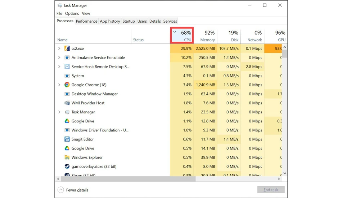Viewport: 342px width, 198px height.
Task: Sort by the GPU column header
Action: (276, 36)
